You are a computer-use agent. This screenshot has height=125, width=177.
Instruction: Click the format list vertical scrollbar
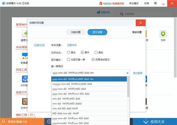pyautogui.click(x=128, y=88)
